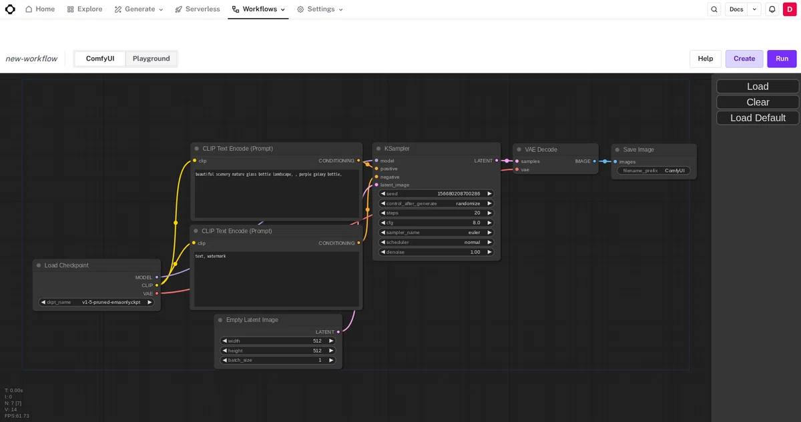Viewport: 801px width, 422px height.
Task: Increase denoise with right arrow
Action: tap(489, 252)
